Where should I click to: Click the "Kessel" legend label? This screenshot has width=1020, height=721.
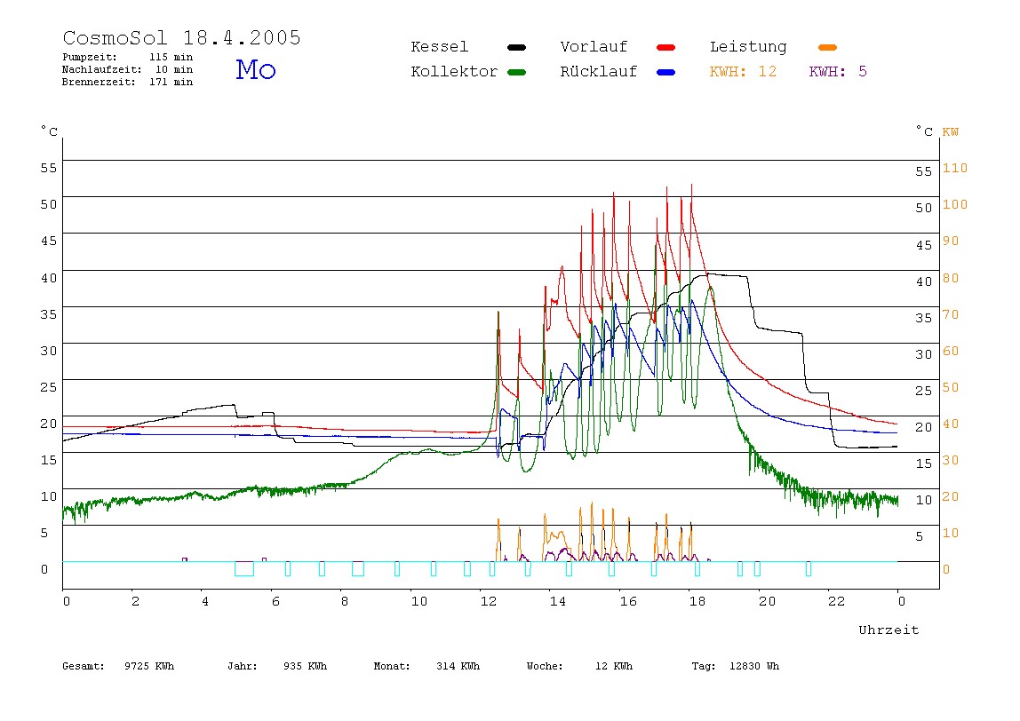pos(439,47)
